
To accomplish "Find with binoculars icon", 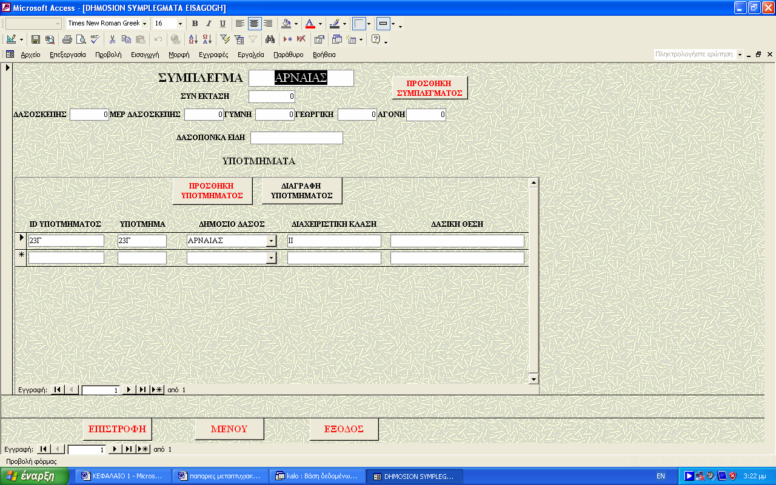I will coord(270,39).
